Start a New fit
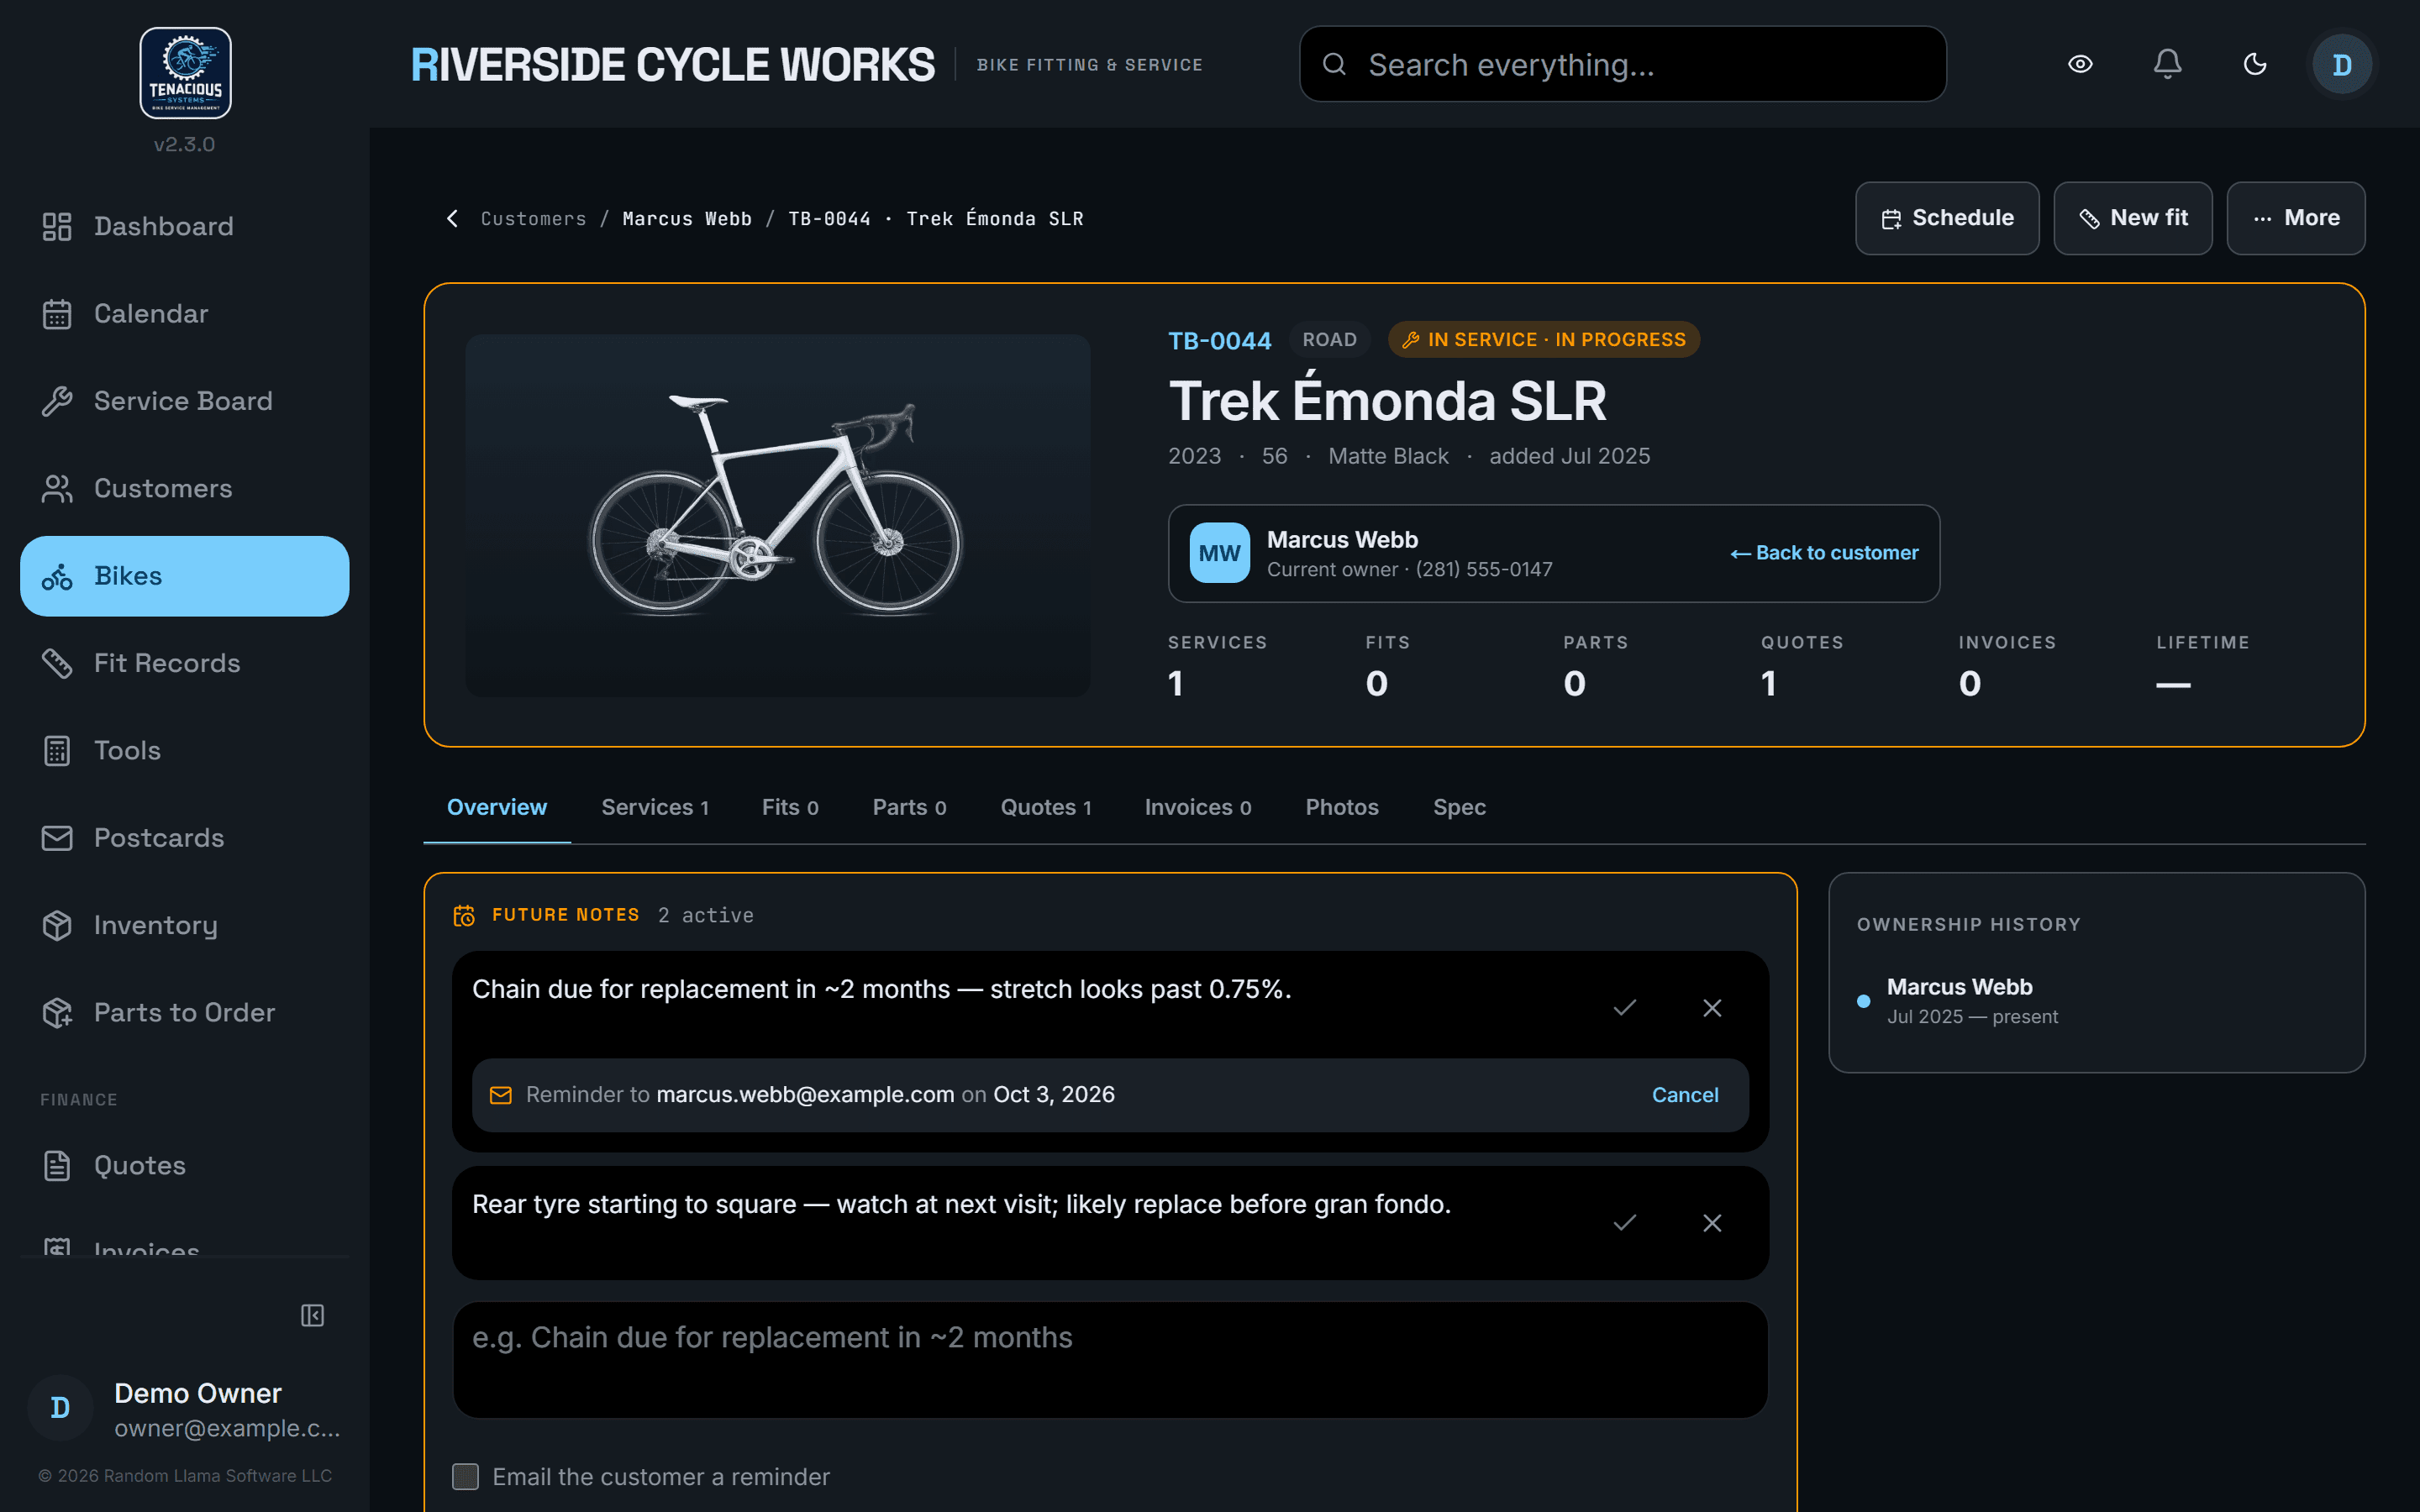2420x1512 pixels. (x=2132, y=218)
